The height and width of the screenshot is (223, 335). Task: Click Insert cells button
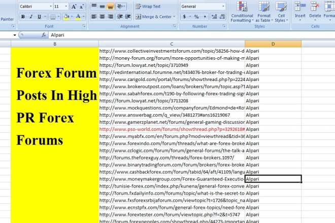(x=300, y=11)
